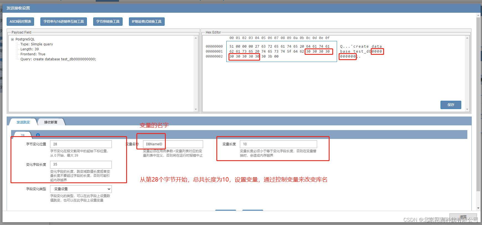Click Payload Field scrollbar up arrow

(x=196, y=38)
